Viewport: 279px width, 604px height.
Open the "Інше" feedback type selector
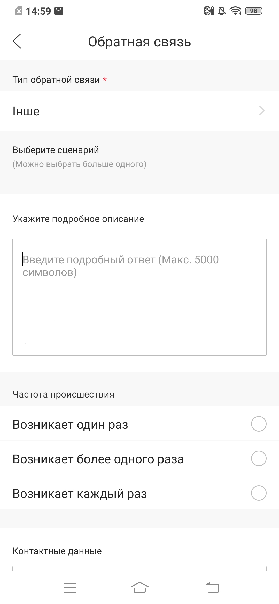[x=139, y=111]
